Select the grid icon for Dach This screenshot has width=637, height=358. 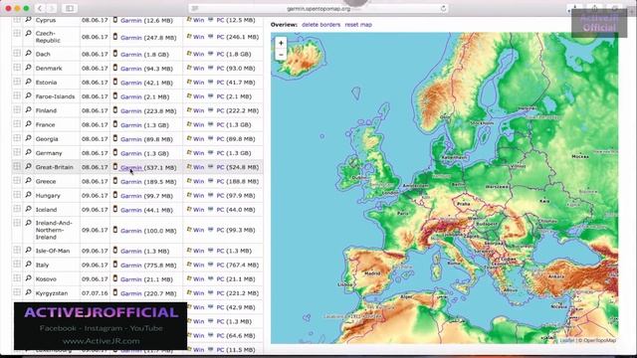pos(17,53)
